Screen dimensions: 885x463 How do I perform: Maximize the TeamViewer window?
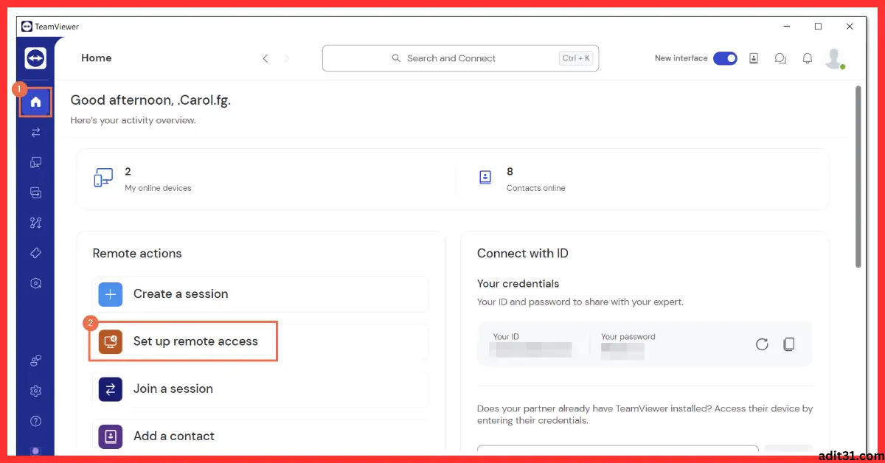point(818,27)
